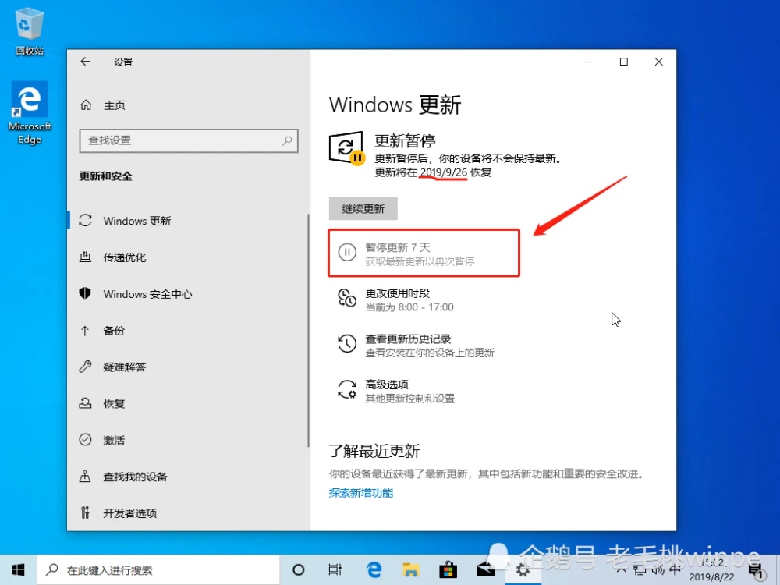Follow the 探索新增功能 link

[x=361, y=493]
